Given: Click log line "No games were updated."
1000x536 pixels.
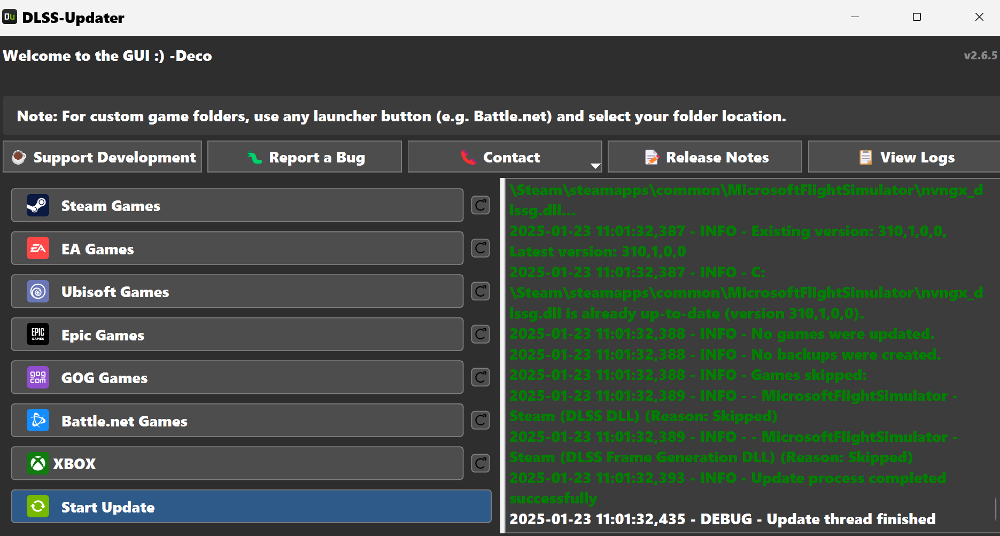Looking at the screenshot, I should 722,333.
